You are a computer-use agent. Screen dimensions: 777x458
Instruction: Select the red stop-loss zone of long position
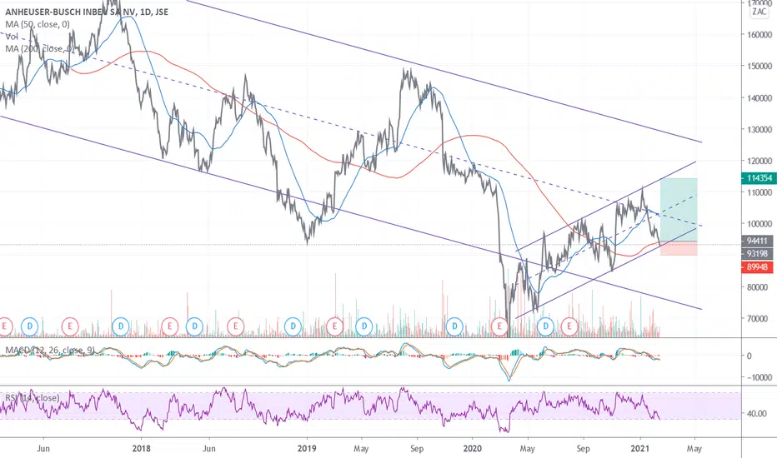click(x=679, y=248)
